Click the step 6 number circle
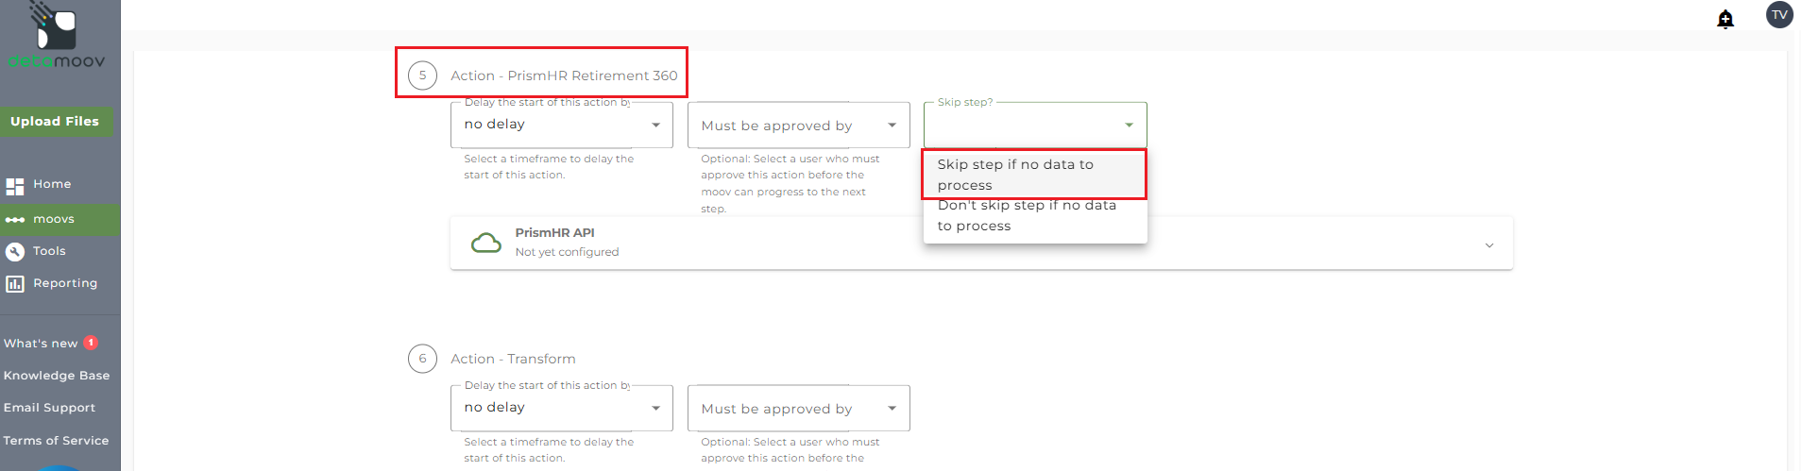 pos(422,359)
